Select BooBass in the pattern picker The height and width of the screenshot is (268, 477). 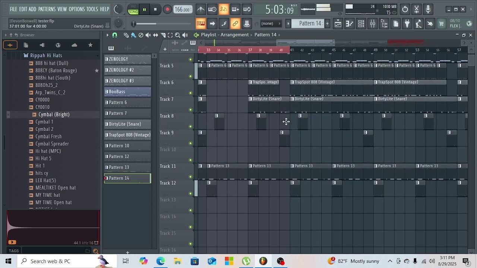127,92
